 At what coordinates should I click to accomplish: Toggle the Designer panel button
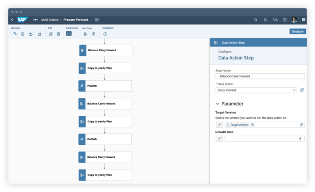298,31
